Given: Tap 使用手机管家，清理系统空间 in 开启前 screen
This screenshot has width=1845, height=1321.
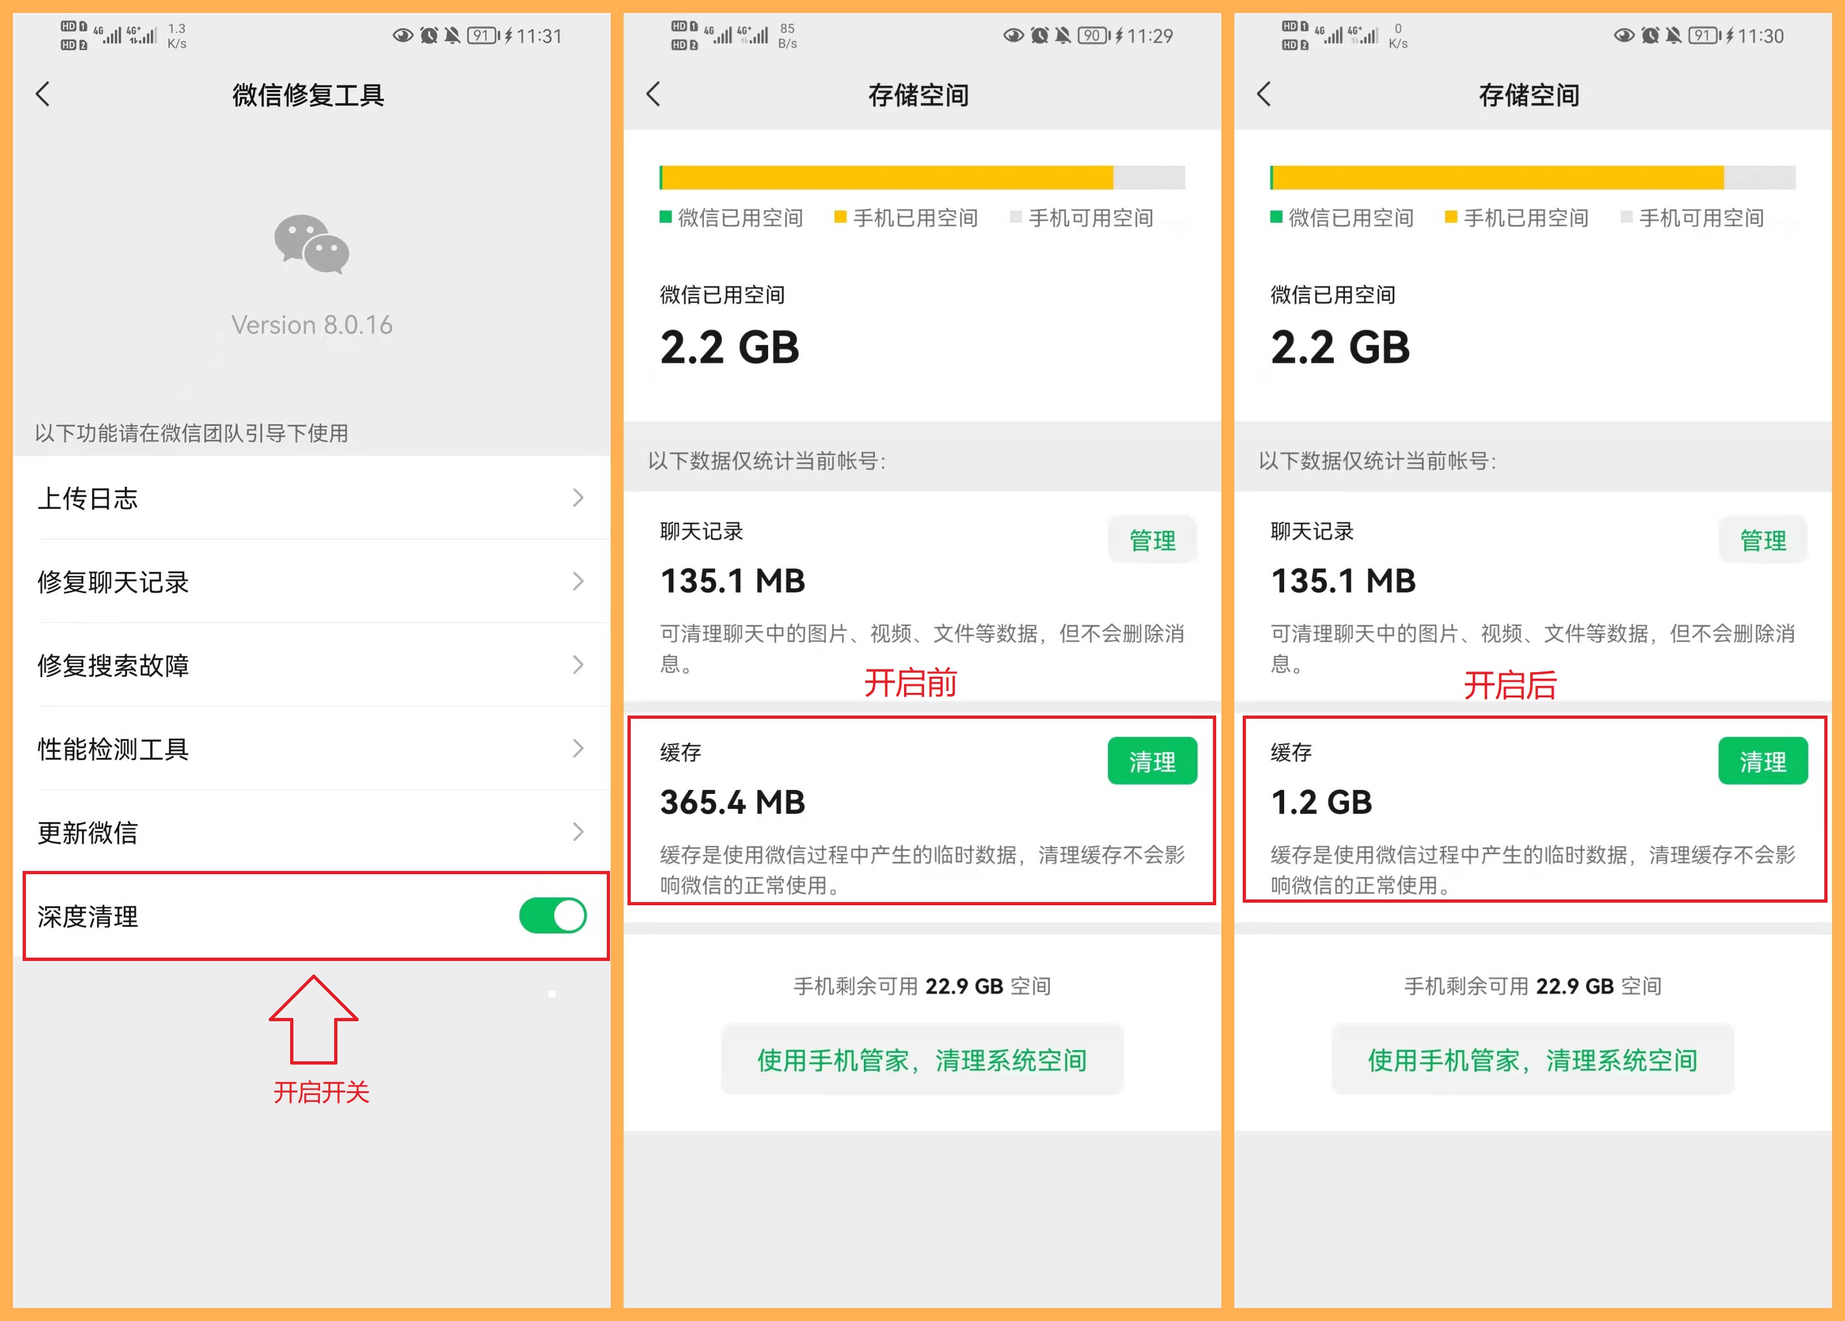Looking at the screenshot, I should point(922,1060).
